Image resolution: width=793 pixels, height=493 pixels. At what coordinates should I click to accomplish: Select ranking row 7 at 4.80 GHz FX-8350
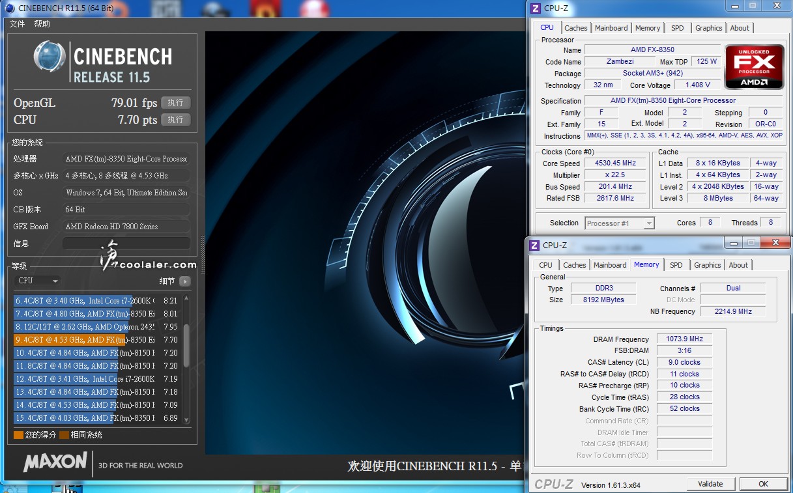(97, 314)
